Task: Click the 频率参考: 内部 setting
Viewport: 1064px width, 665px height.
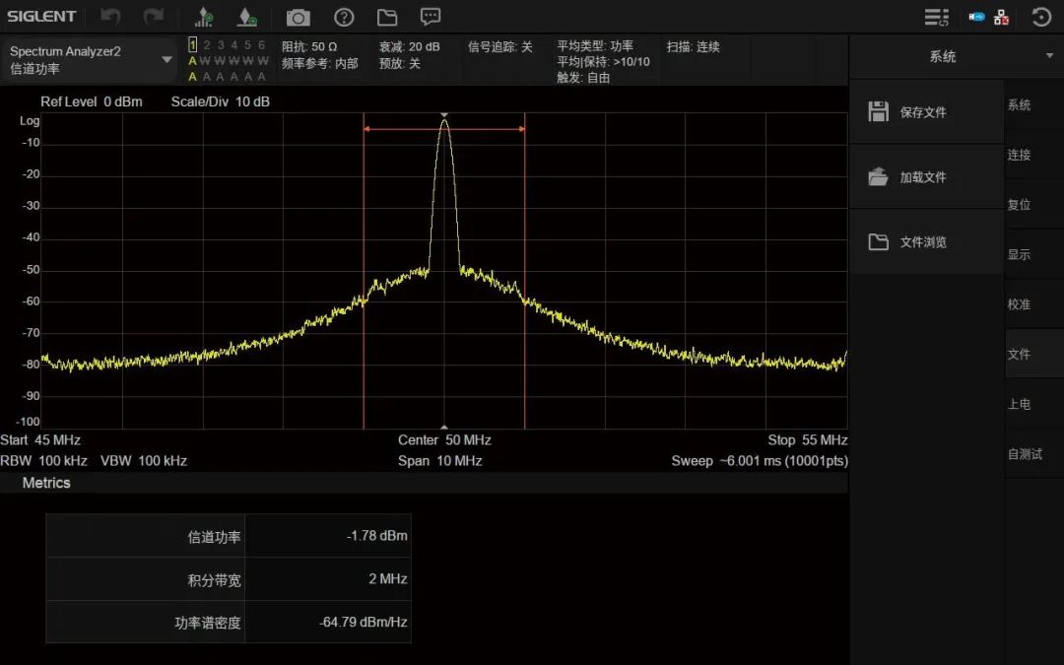Action: pyautogui.click(x=319, y=63)
